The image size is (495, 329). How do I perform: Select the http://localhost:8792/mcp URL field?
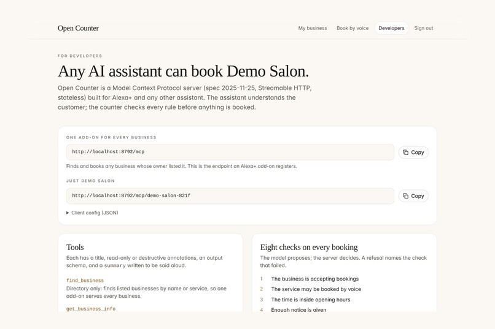click(x=230, y=152)
